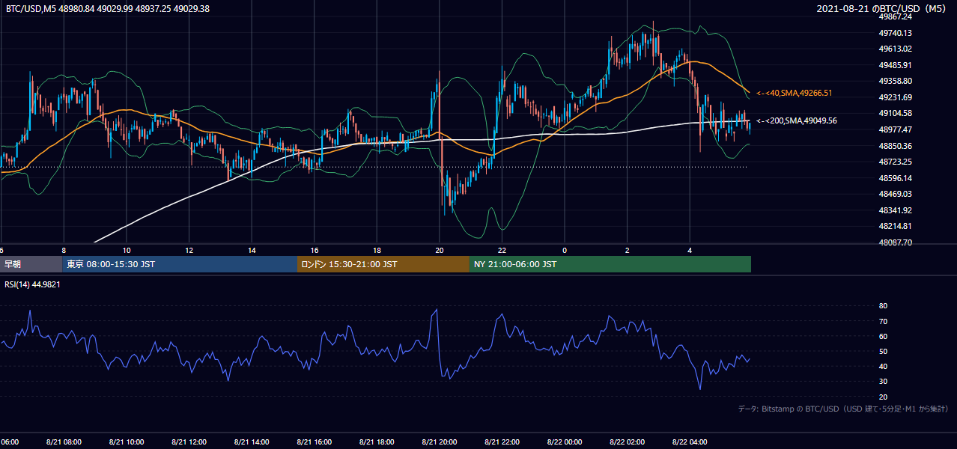The height and width of the screenshot is (449, 957).
Task: Click hour label 12 on chart axis
Action: point(189,250)
